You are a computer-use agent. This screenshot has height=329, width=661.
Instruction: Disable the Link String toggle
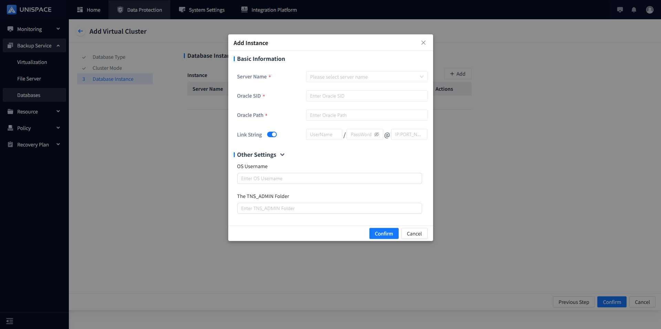click(x=272, y=134)
